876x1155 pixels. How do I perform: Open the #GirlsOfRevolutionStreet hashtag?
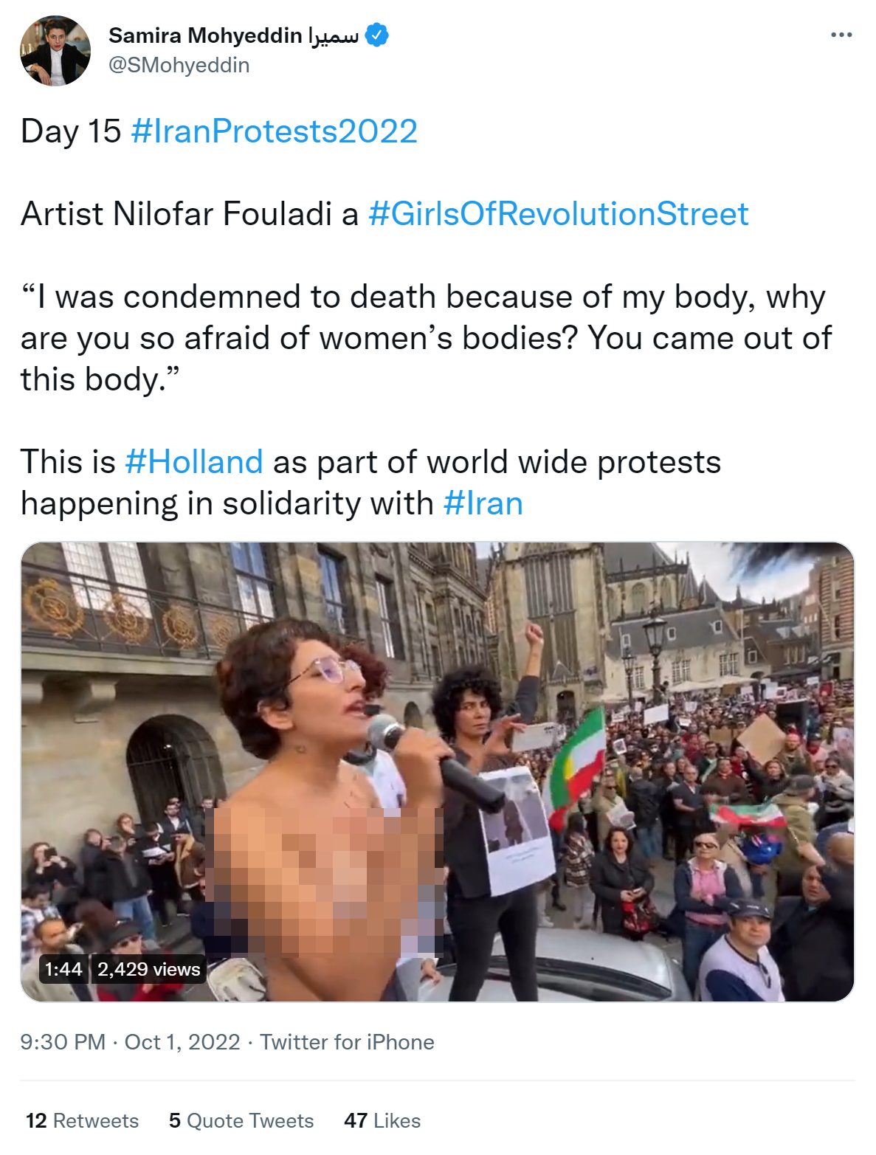pos(558,214)
